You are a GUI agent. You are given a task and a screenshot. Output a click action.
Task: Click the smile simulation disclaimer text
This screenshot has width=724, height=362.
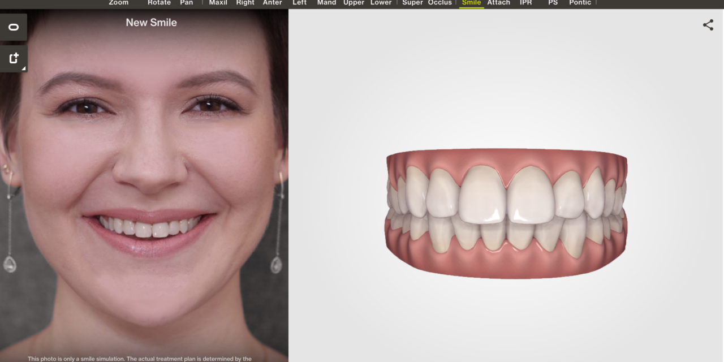140,359
